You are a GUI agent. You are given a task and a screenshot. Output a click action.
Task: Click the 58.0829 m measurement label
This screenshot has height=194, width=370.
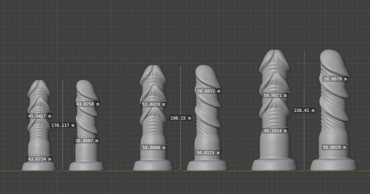[334, 147]
